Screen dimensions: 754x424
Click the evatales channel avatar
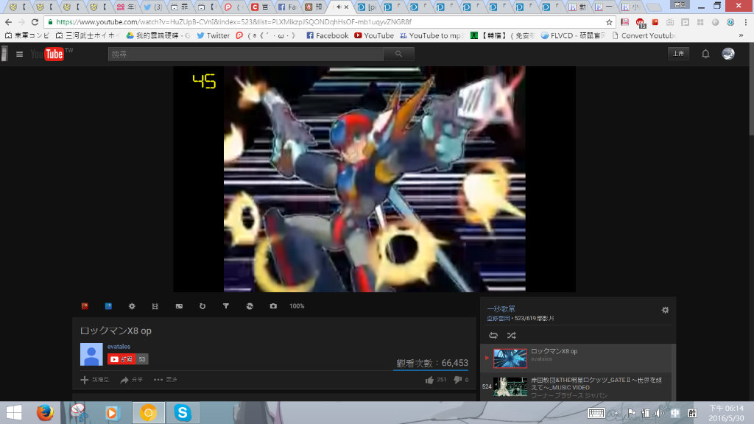(91, 354)
